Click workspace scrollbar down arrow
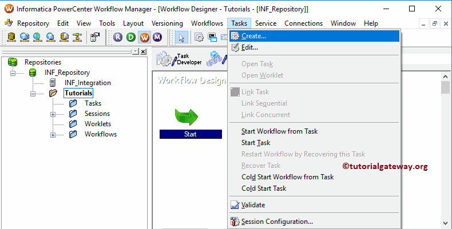The height and width of the screenshot is (229, 452). point(445,223)
